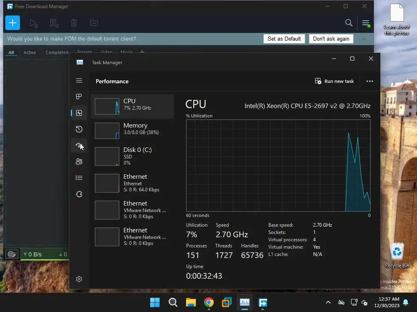The width and height of the screenshot is (417, 312).
Task: Add new download in Free Download Manager
Action: pos(13,23)
